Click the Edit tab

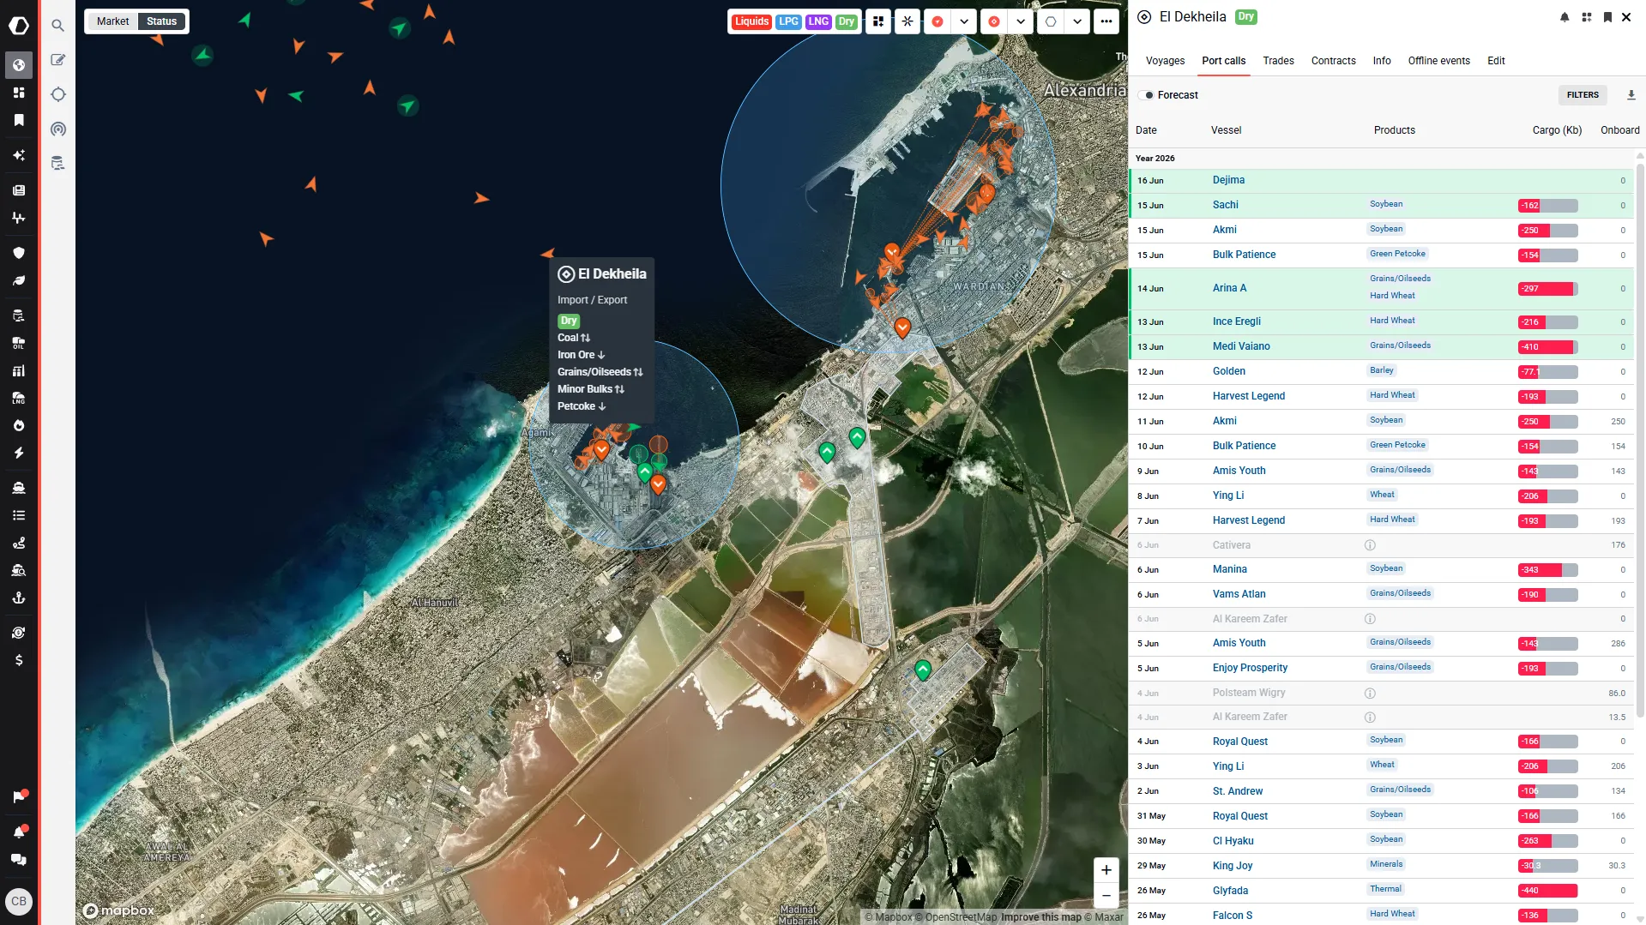1496,61
